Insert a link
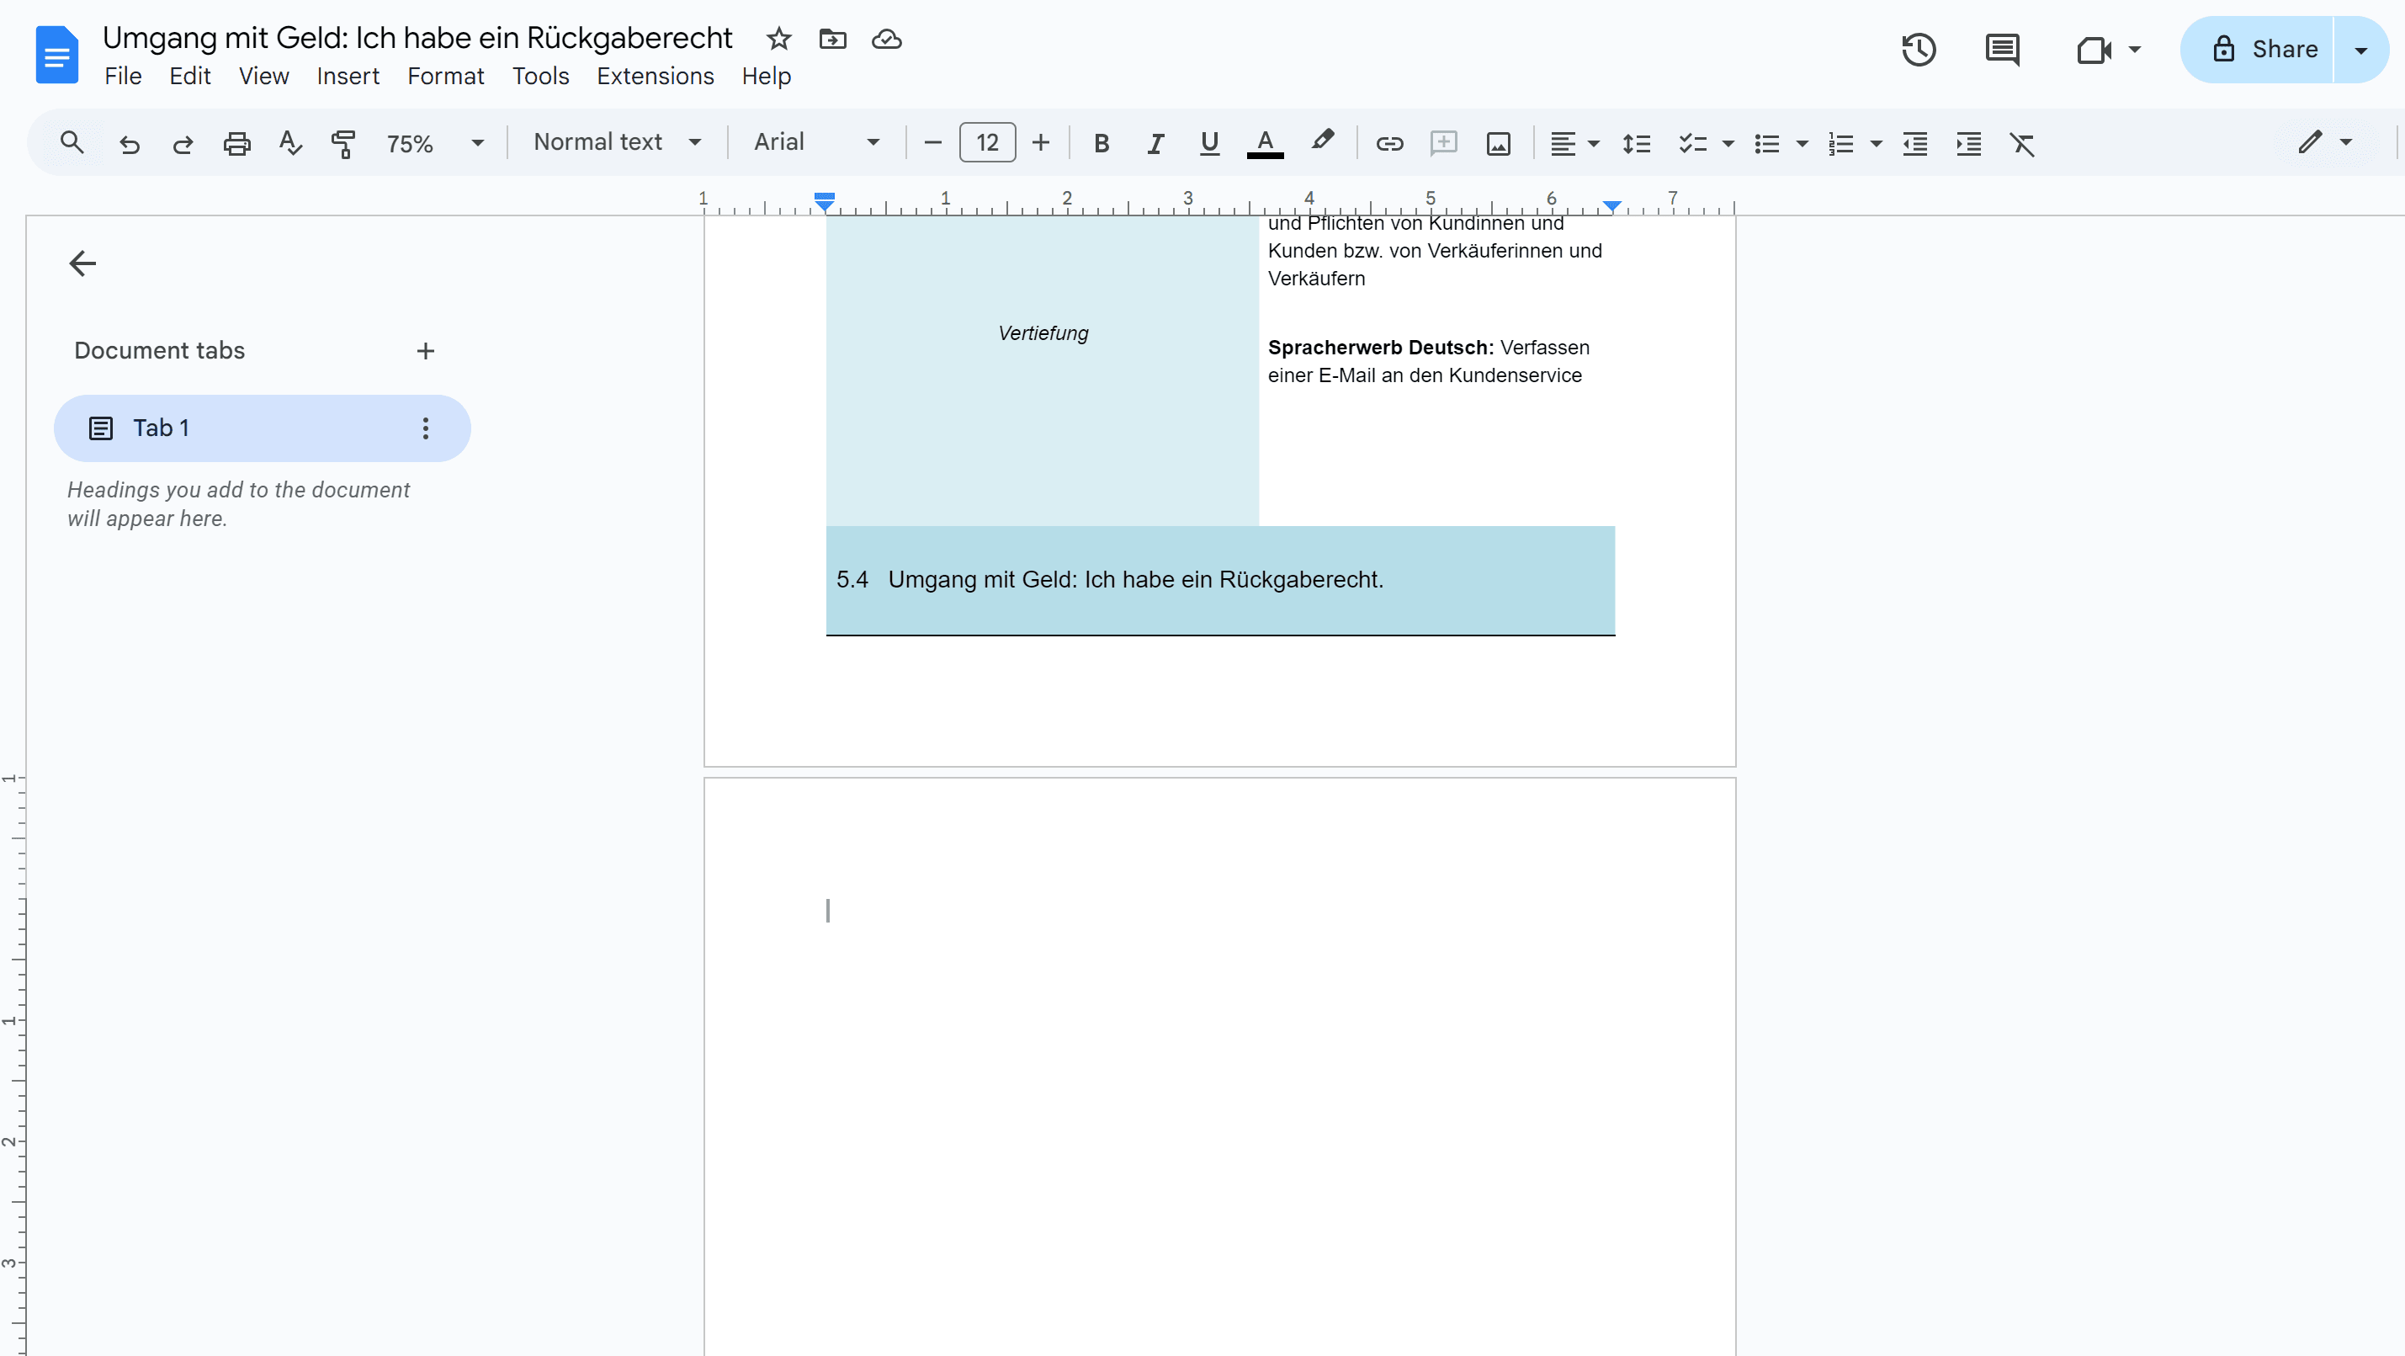 pyautogui.click(x=1389, y=143)
